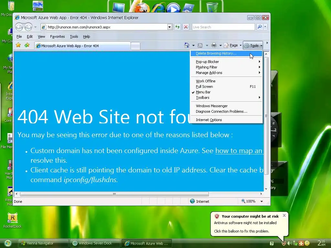The image size is (331, 248).
Task: Click the browser Back arrow button
Action: [x=19, y=27]
